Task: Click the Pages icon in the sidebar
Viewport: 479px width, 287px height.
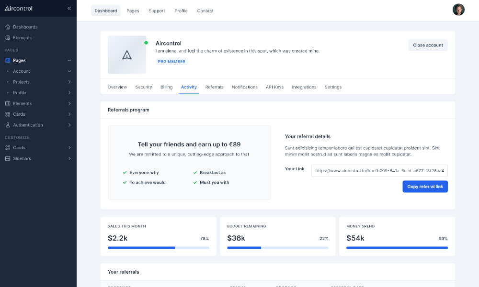Action: tap(7, 60)
